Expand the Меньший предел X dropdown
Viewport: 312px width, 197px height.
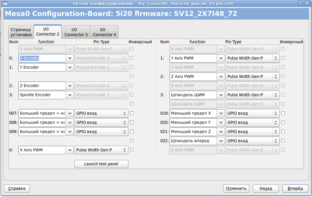pyautogui.click(x=221, y=113)
